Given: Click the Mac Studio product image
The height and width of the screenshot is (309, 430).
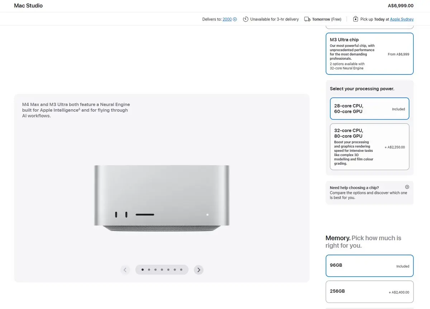Looking at the screenshot, I should coord(162,198).
